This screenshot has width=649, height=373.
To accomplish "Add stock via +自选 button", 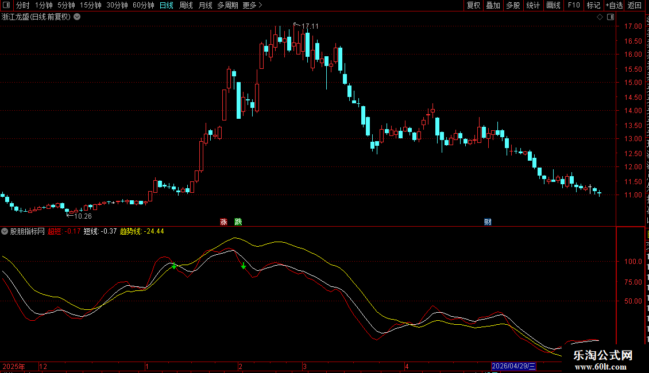I will pyautogui.click(x=614, y=5).
